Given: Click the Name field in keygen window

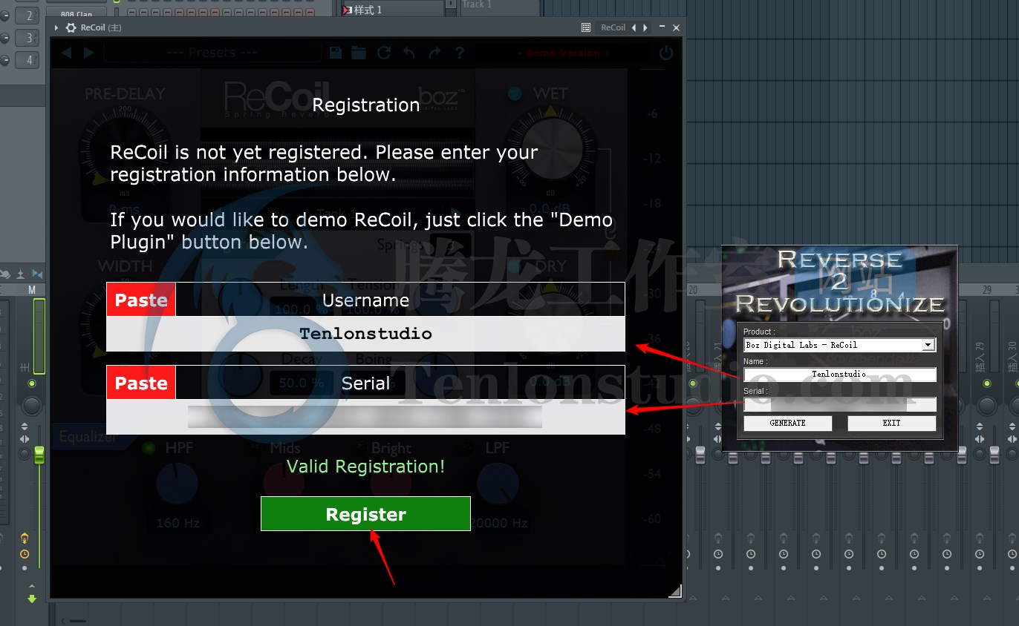Looking at the screenshot, I should [839, 375].
